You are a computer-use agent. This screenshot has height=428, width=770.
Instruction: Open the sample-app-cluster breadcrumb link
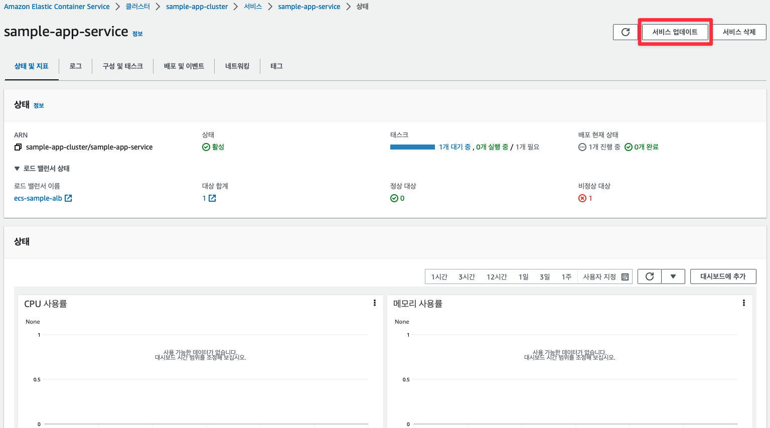pos(197,7)
